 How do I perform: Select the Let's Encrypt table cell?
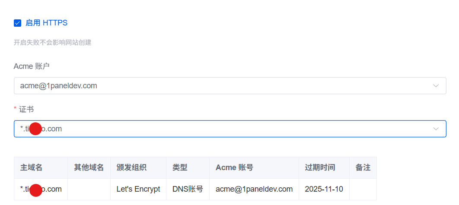pyautogui.click(x=138, y=189)
